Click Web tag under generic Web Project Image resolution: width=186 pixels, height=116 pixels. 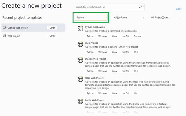pos(136,52)
